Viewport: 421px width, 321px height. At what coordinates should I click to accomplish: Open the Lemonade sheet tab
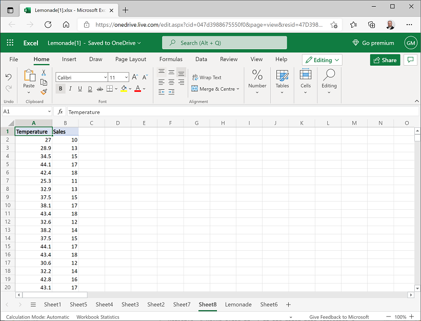[x=238, y=305]
